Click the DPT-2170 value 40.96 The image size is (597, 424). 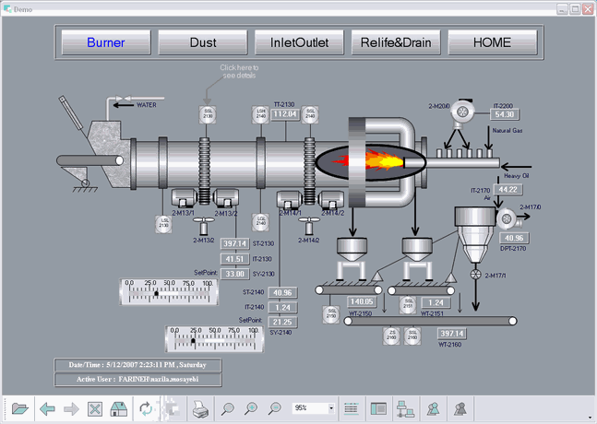coord(514,238)
